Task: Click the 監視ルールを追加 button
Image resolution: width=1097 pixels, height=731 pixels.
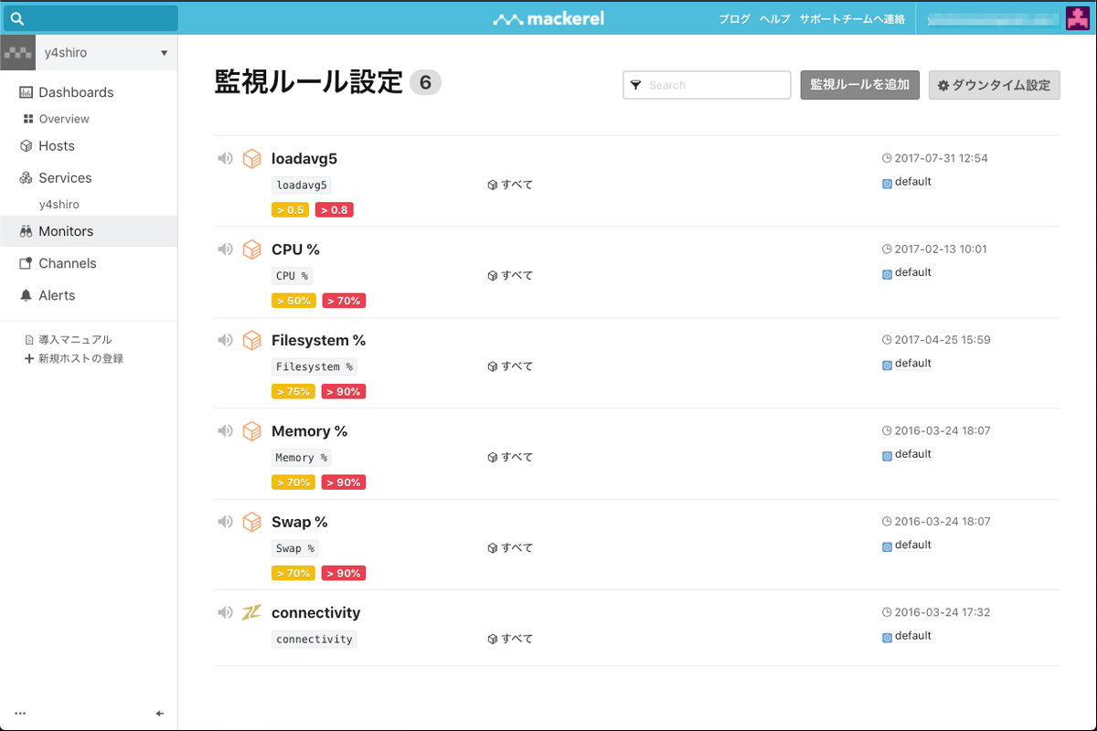Action: pos(860,85)
